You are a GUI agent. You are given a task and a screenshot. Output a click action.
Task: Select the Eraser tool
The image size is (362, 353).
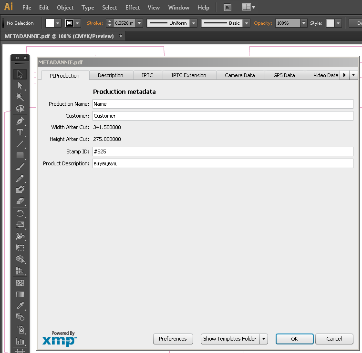20,201
